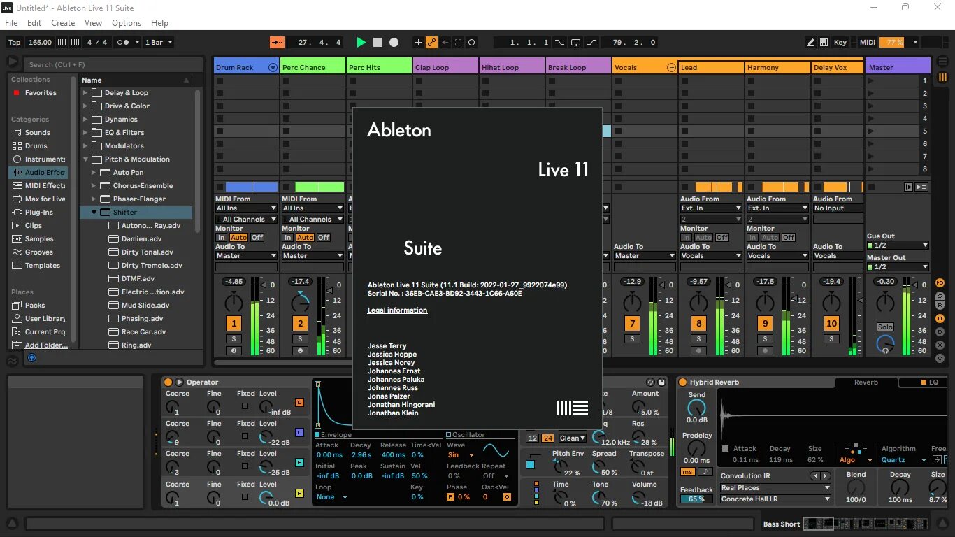Toggle the computer MIDI keyboard icon
This screenshot has width=955, height=537.
click(x=824, y=43)
